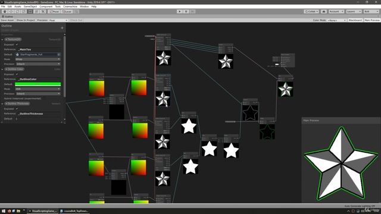381x214 pixels.
Task: Select the Rect transform tool
Action: click(30, 11)
